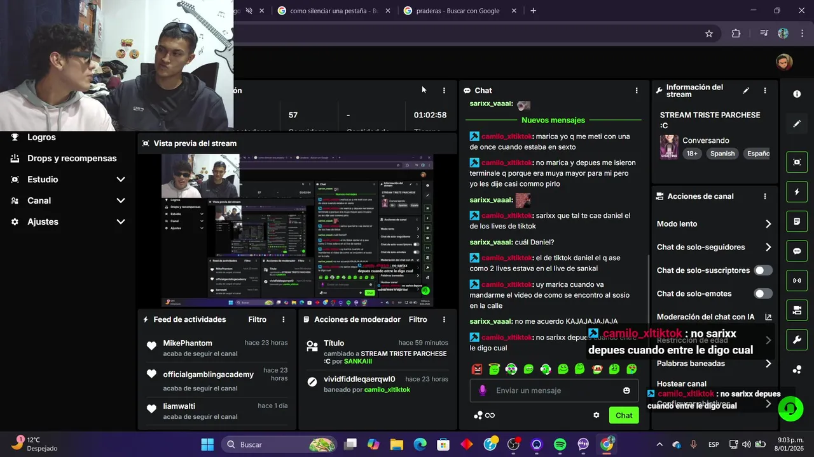Open Información del stream three-dot menu
Screen dimensions: 814x457
[x=765, y=91]
